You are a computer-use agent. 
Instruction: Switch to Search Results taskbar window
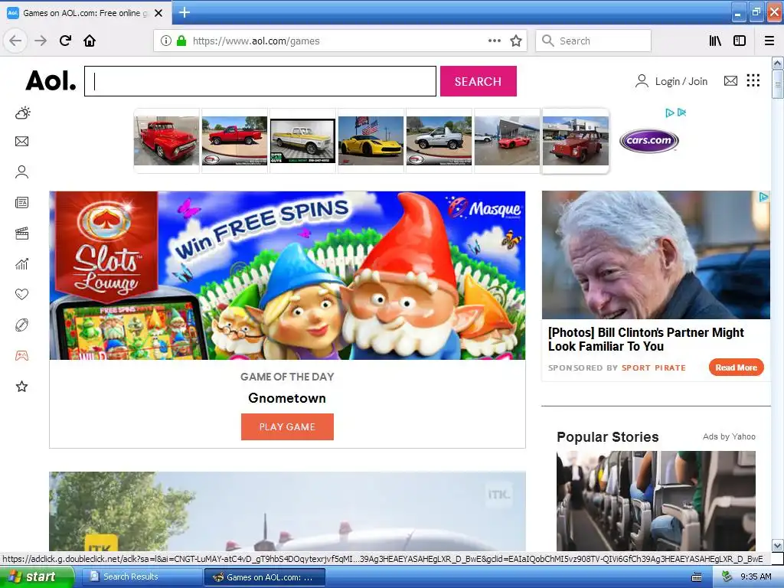tap(141, 577)
